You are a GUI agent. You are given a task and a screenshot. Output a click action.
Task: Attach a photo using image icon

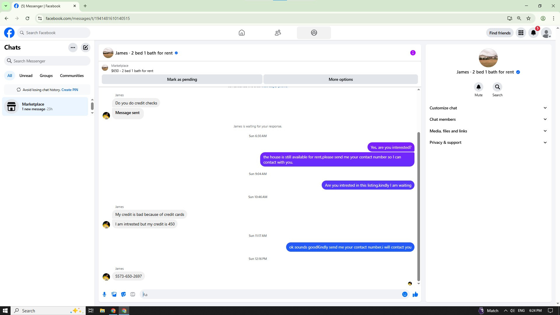tap(114, 294)
